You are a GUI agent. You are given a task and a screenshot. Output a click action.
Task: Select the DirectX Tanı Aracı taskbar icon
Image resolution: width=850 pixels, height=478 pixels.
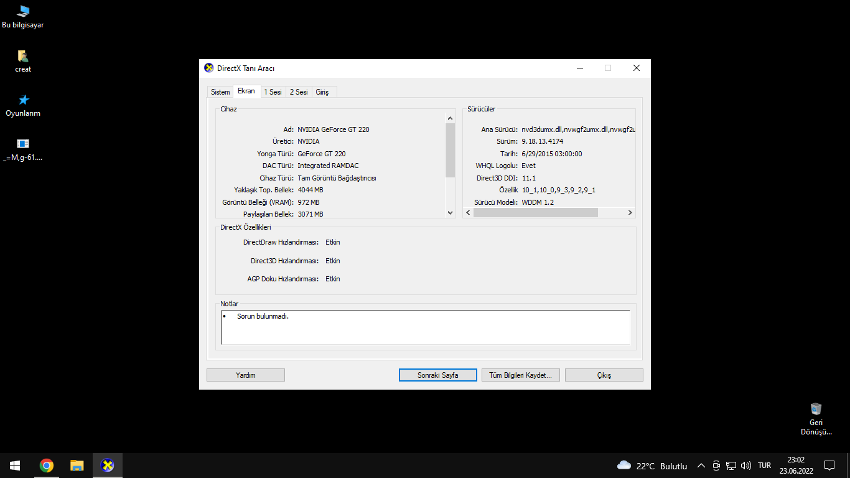click(107, 466)
